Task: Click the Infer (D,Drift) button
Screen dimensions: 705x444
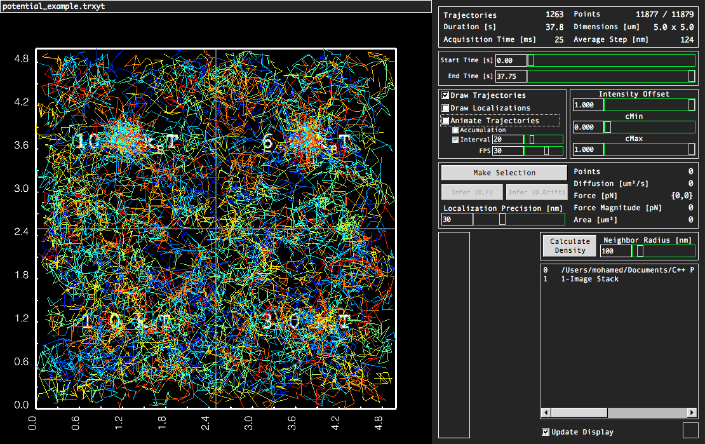Action: pyautogui.click(x=536, y=192)
